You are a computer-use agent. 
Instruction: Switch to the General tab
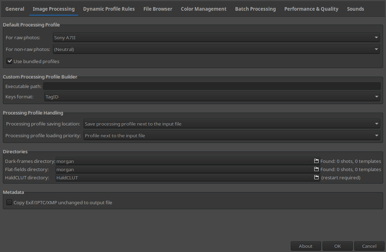point(15,9)
